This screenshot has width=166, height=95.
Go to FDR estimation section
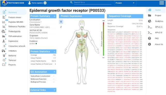15,36
